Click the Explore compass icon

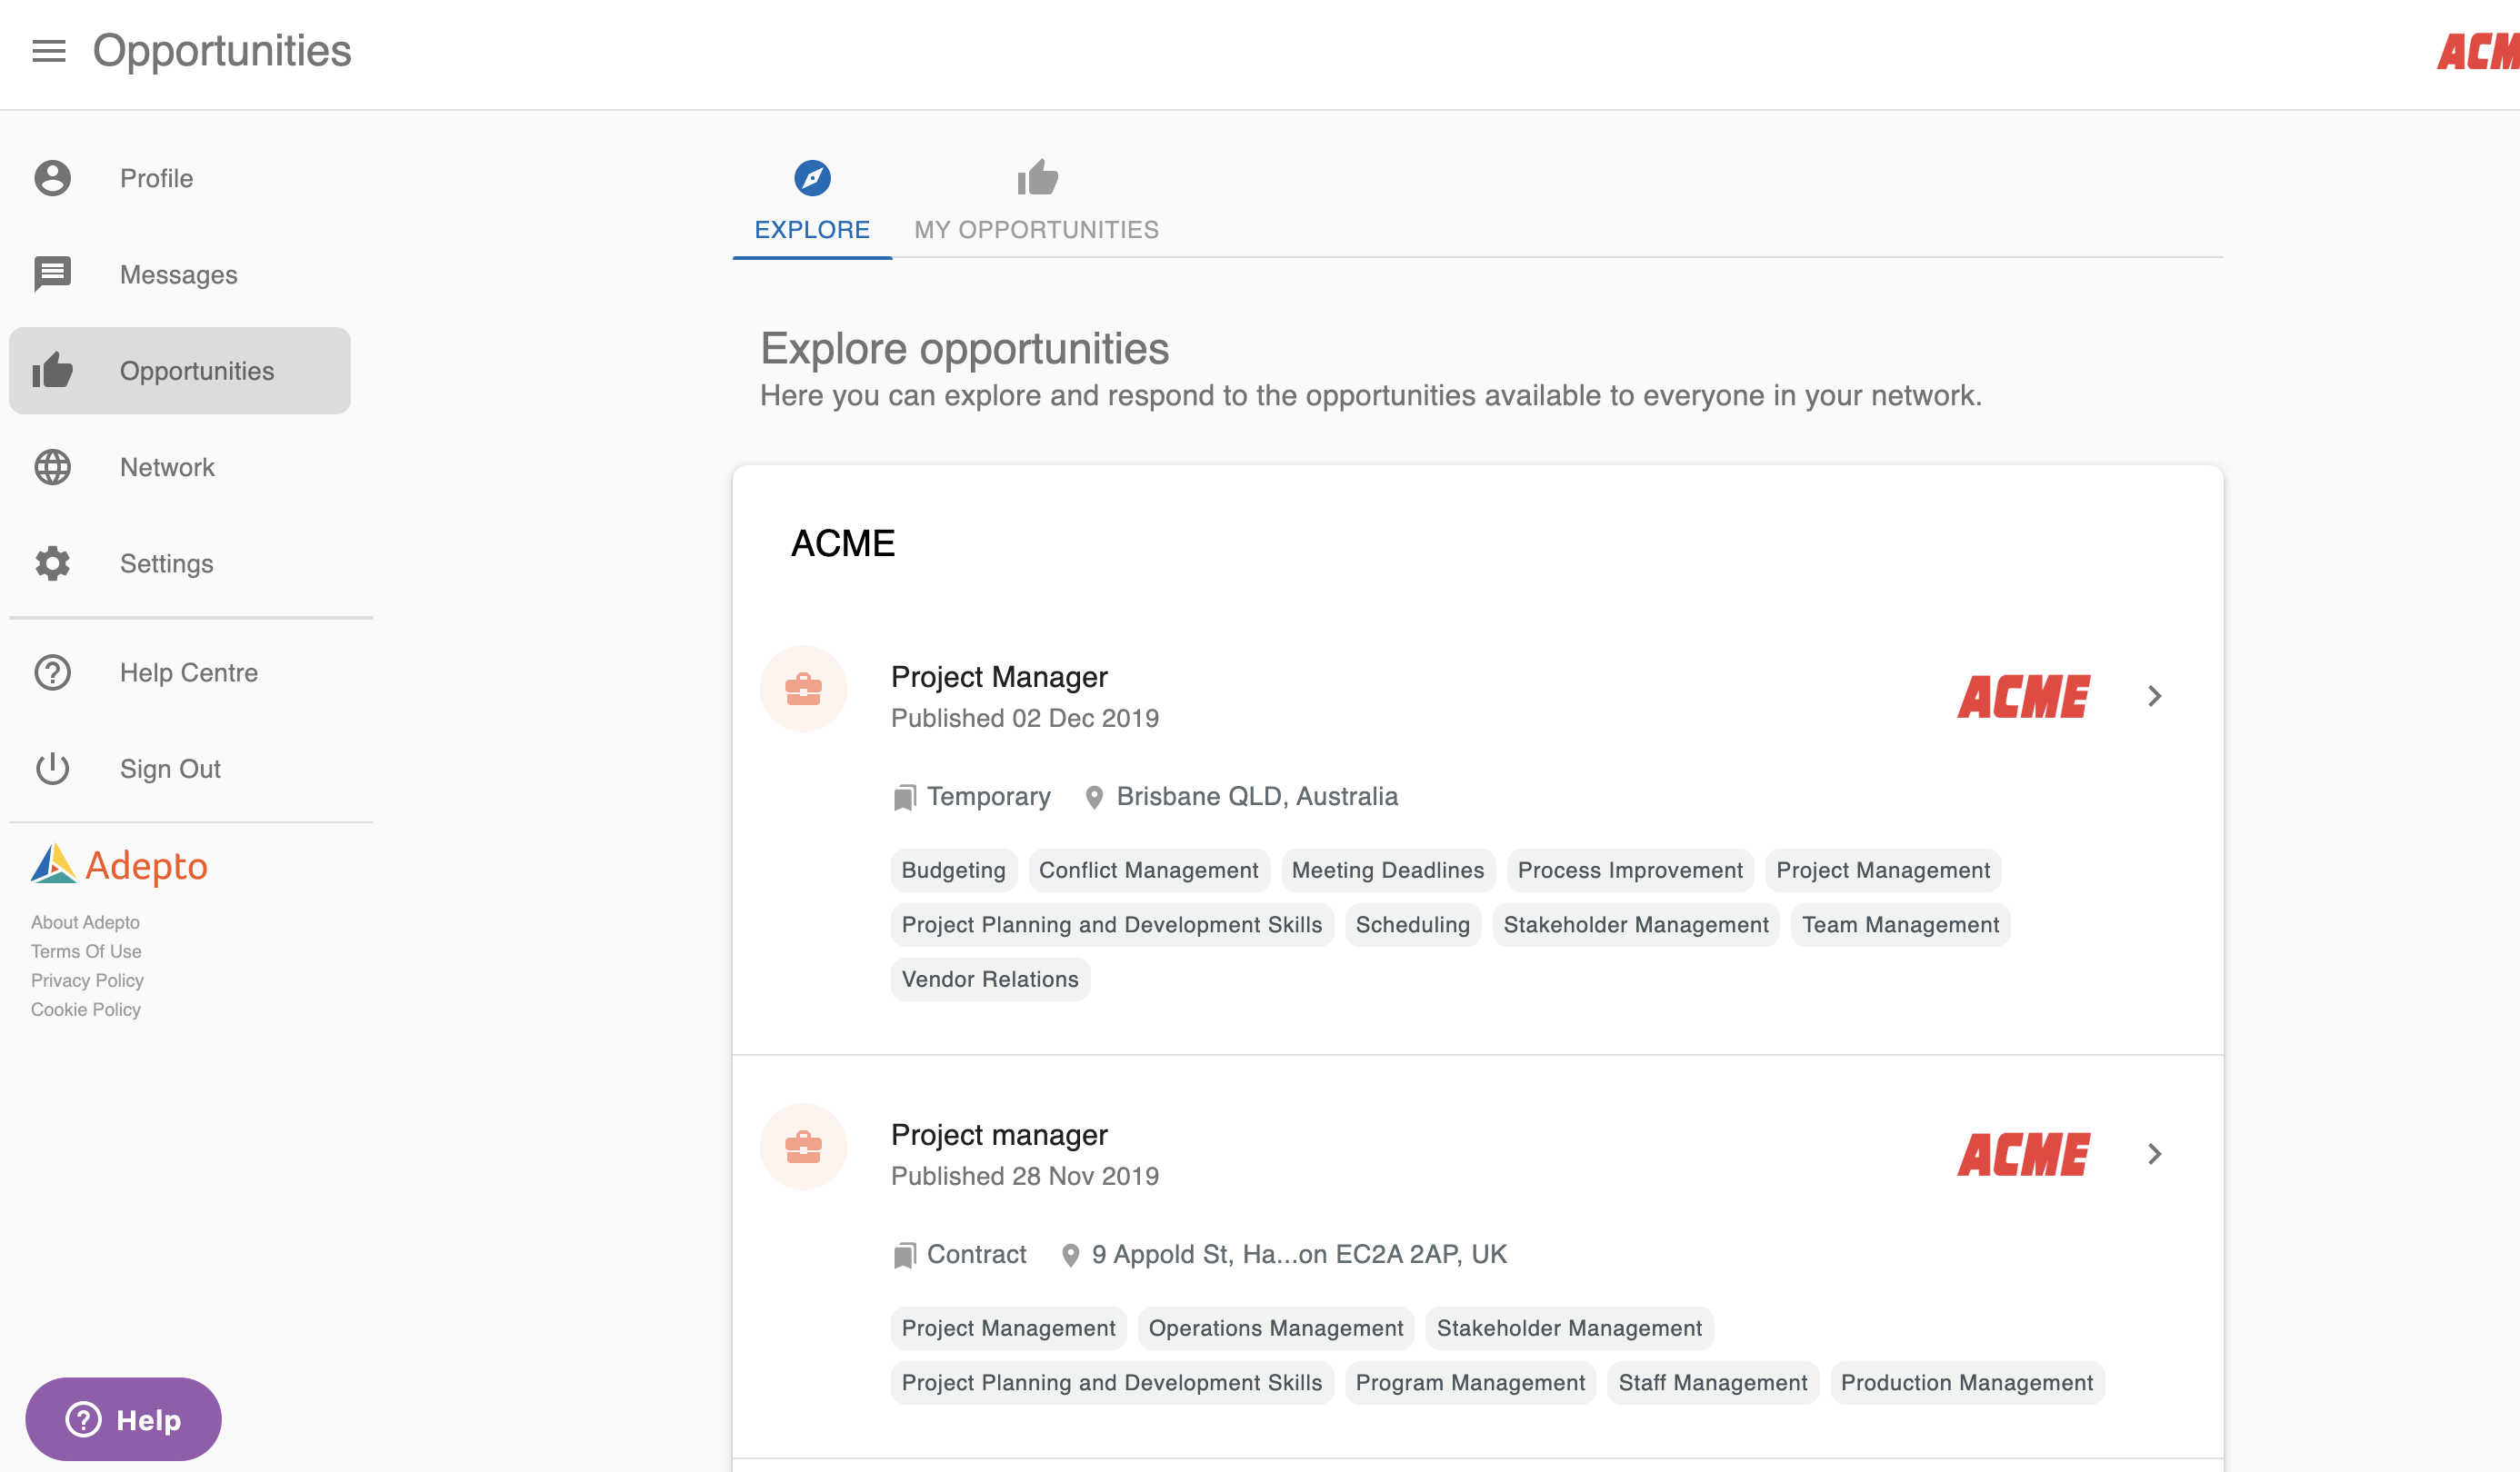click(811, 178)
